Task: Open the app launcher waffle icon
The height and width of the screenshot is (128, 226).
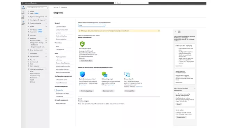Action: 23,3
